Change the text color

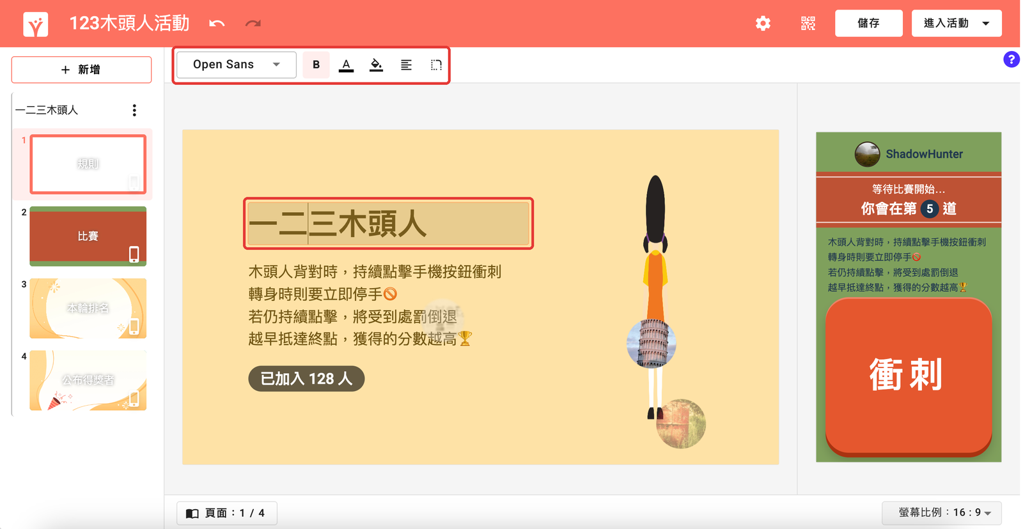pos(346,65)
